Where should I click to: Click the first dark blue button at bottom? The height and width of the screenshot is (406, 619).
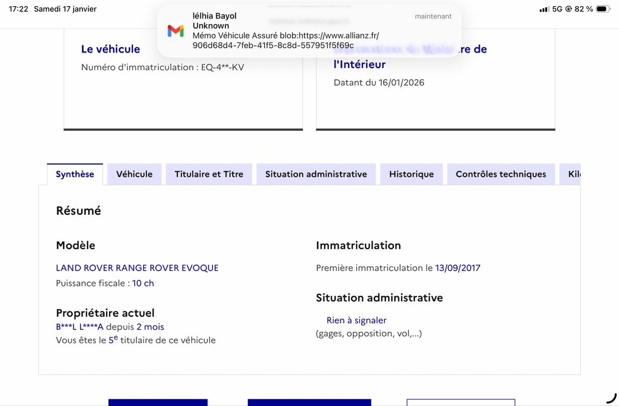coord(158,402)
